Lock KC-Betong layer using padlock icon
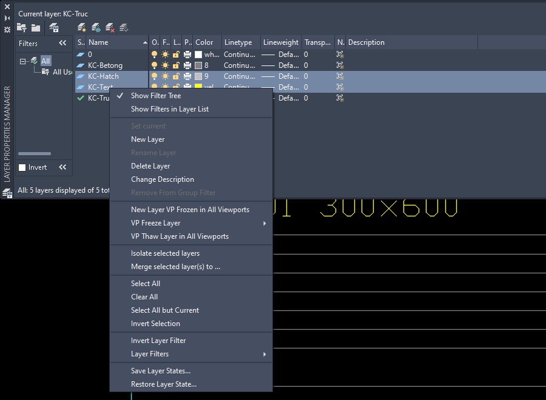The height and width of the screenshot is (400, 546). pyautogui.click(x=176, y=65)
